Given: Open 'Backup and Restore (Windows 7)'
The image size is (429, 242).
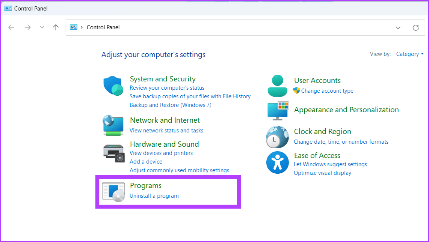Looking at the screenshot, I should click(x=170, y=105).
